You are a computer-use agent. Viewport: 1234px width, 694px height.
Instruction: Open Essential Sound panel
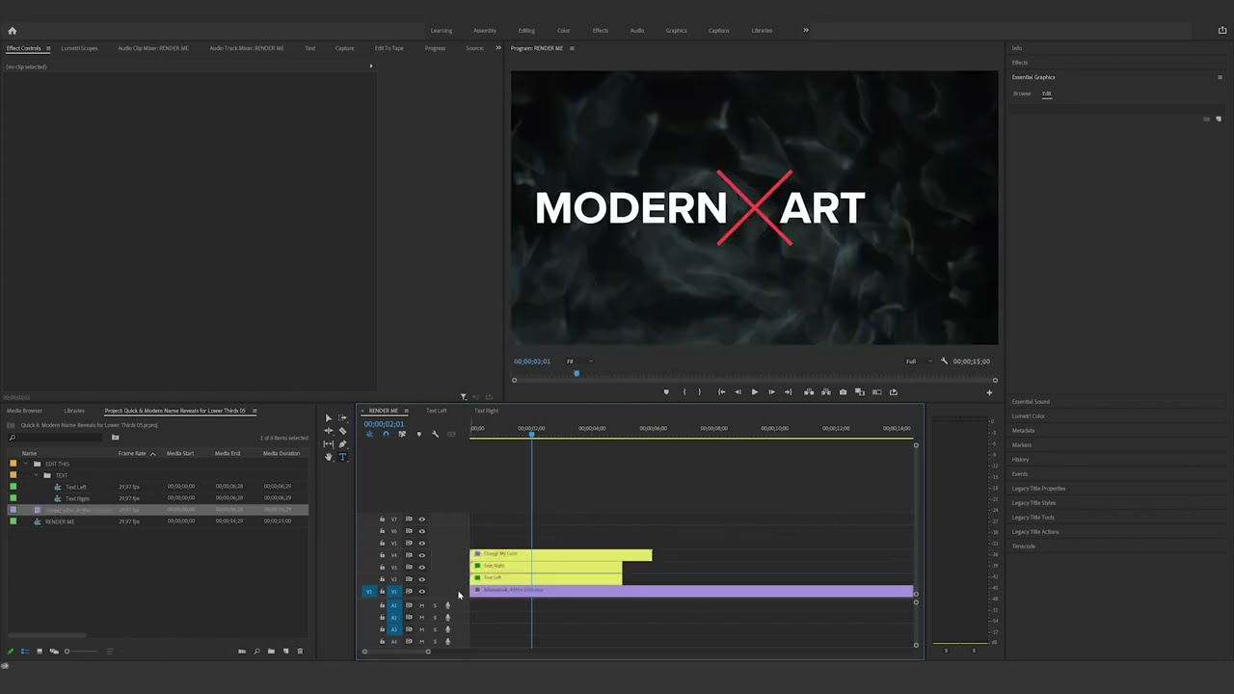[1031, 402]
